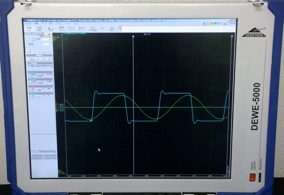This screenshot has height=195, width=284.
Task: Click the red scale label at axis top
Action: tap(56, 38)
